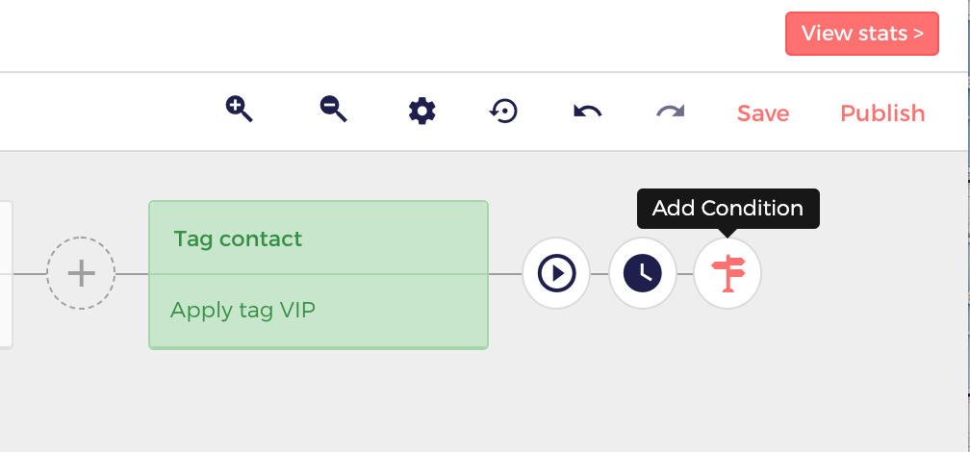The image size is (970, 452).
Task: Zoom in on the workflow canvas
Action: click(239, 110)
